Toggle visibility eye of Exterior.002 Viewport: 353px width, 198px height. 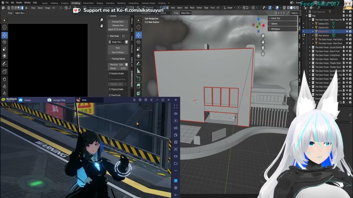pyautogui.click(x=347, y=28)
